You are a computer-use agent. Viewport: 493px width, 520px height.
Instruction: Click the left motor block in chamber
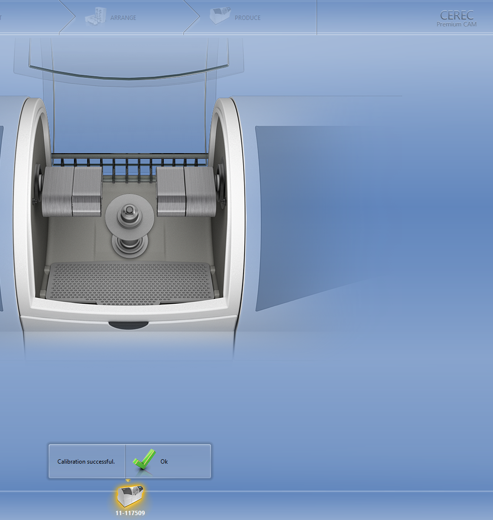click(x=71, y=191)
